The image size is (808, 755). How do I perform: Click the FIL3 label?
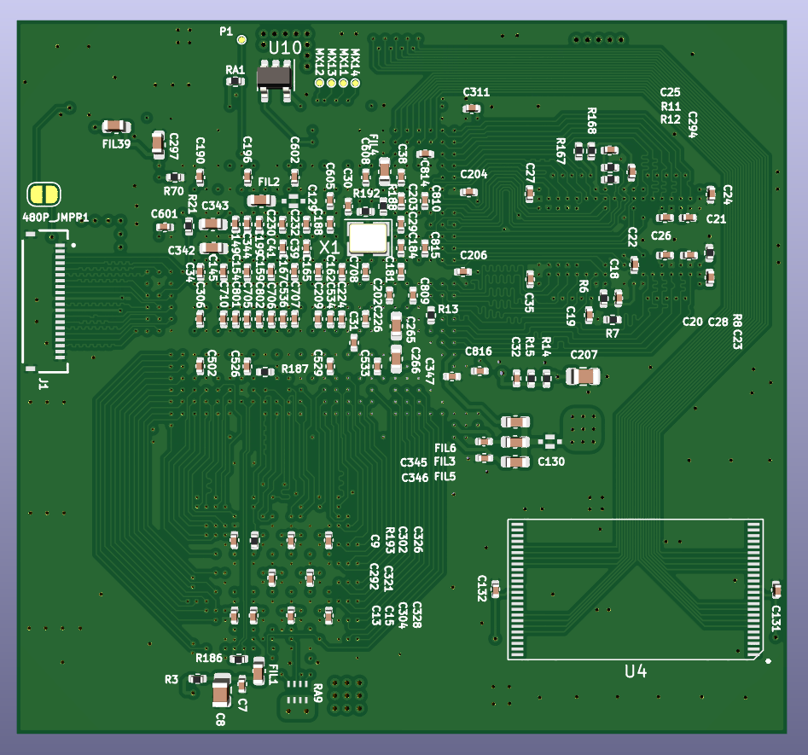445,462
